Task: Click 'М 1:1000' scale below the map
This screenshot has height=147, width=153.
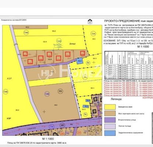Action: [48, 139]
